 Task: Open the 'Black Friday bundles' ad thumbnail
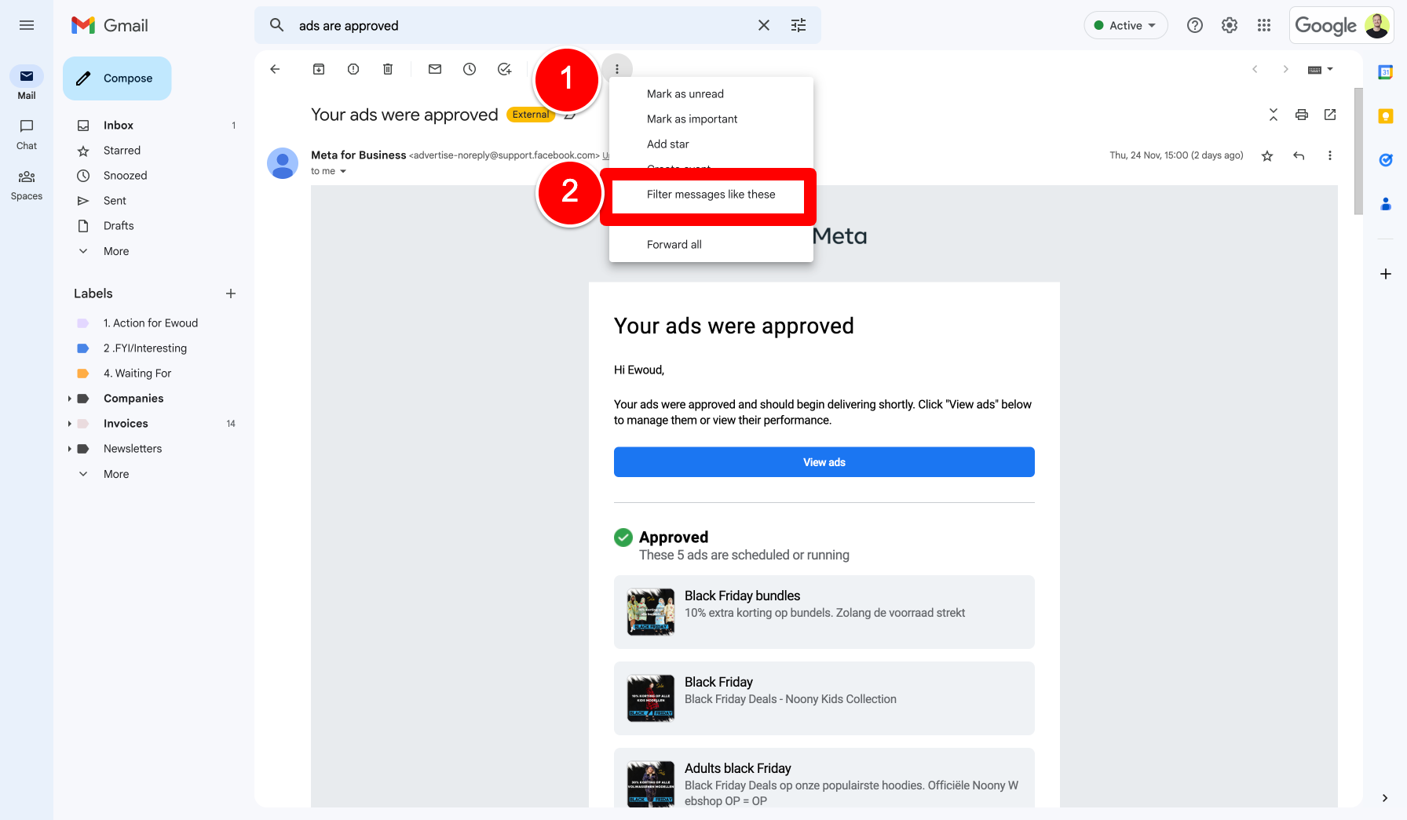[651, 612]
